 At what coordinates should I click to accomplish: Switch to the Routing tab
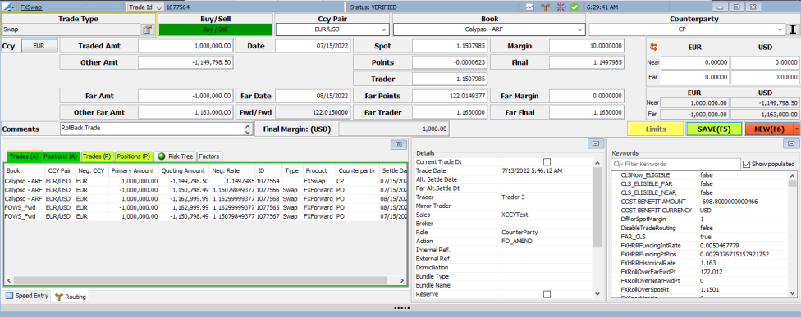tap(70, 296)
